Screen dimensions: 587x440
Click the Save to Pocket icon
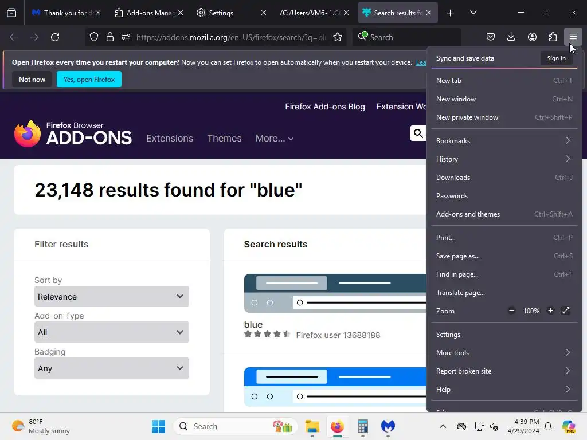coord(491,37)
